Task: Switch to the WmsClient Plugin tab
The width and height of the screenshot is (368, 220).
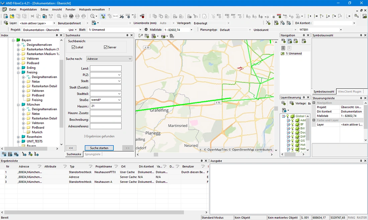Action: 350,91
